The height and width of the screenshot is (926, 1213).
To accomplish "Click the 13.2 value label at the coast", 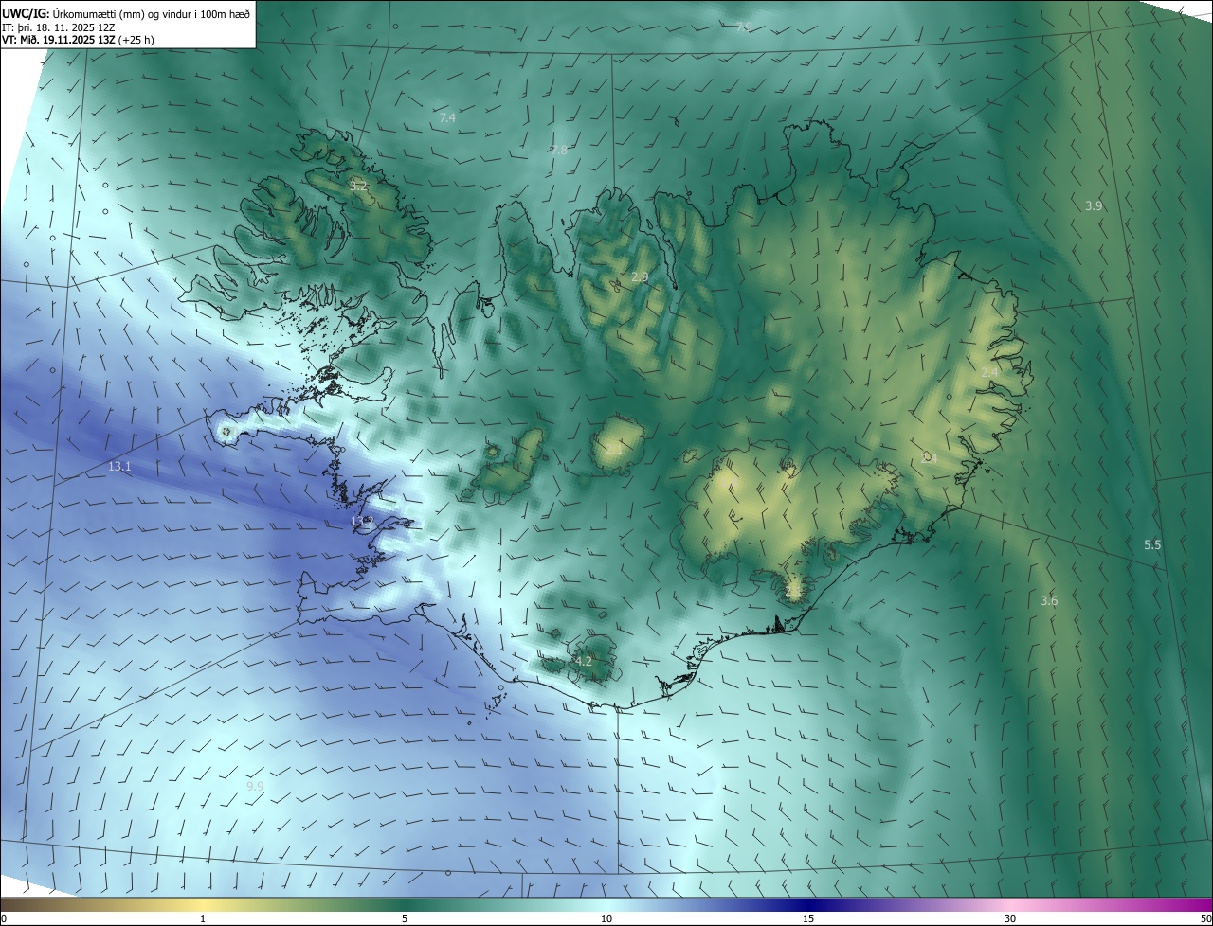I will tap(363, 522).
